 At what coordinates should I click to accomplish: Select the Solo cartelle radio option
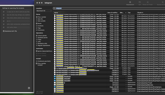(37, 21)
